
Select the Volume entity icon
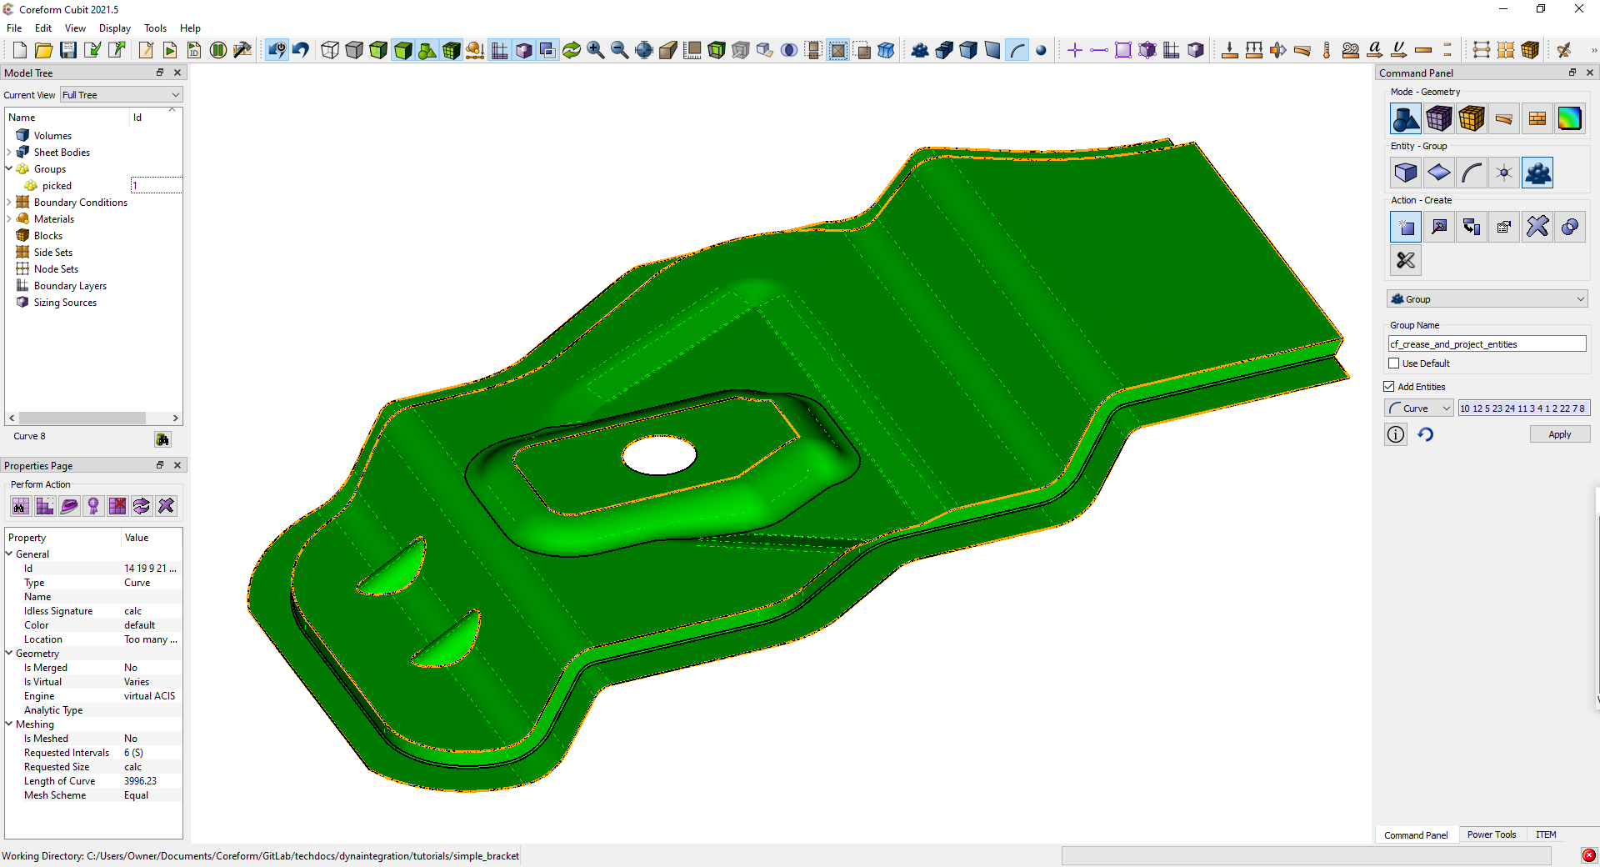[1406, 173]
